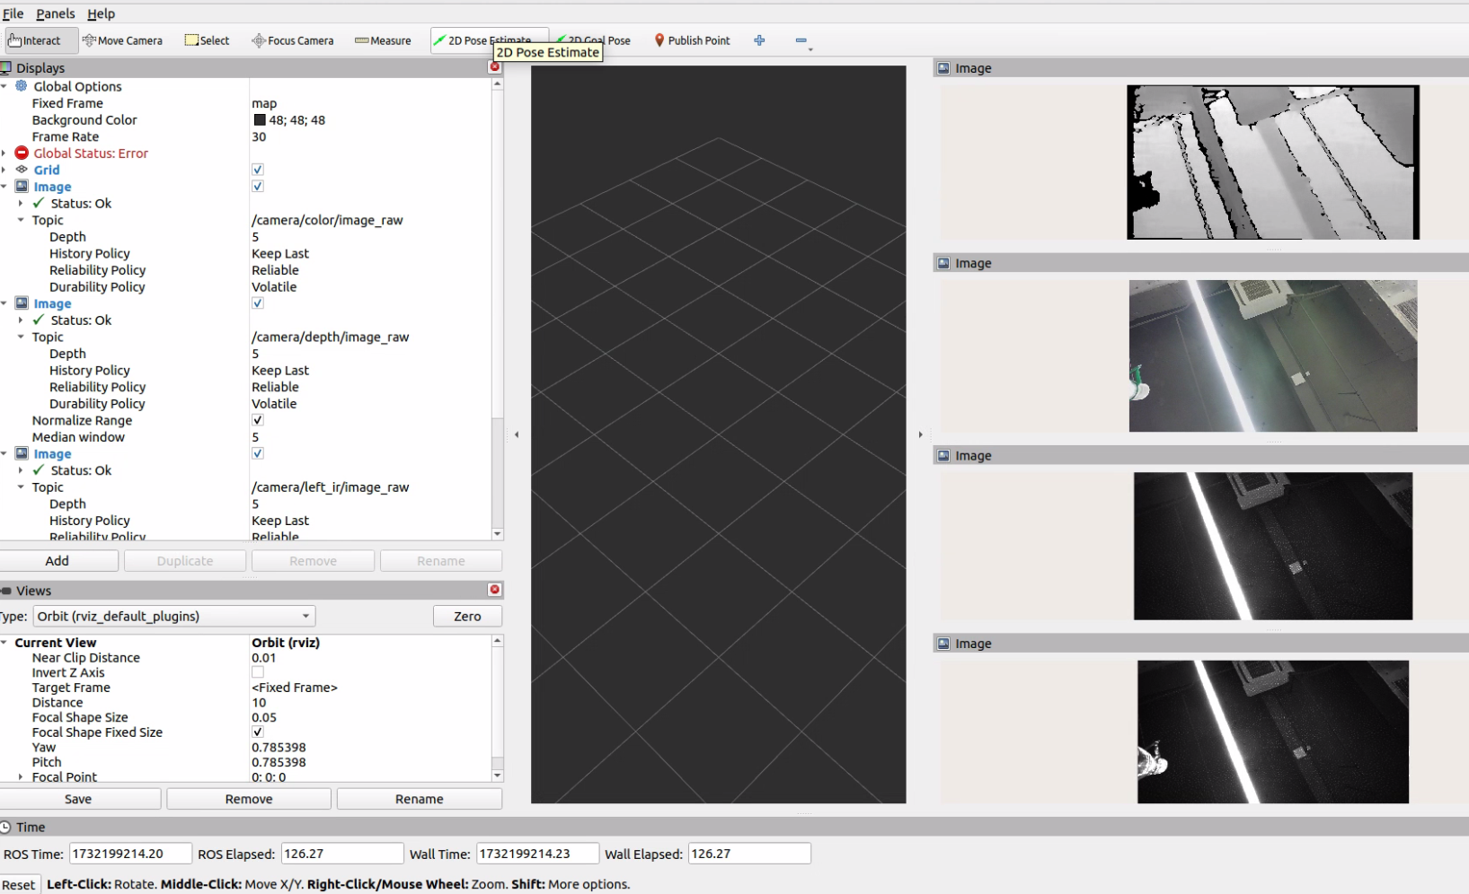The image size is (1469, 894).
Task: Toggle the left_ir Image display checkbox
Action: [x=258, y=453]
